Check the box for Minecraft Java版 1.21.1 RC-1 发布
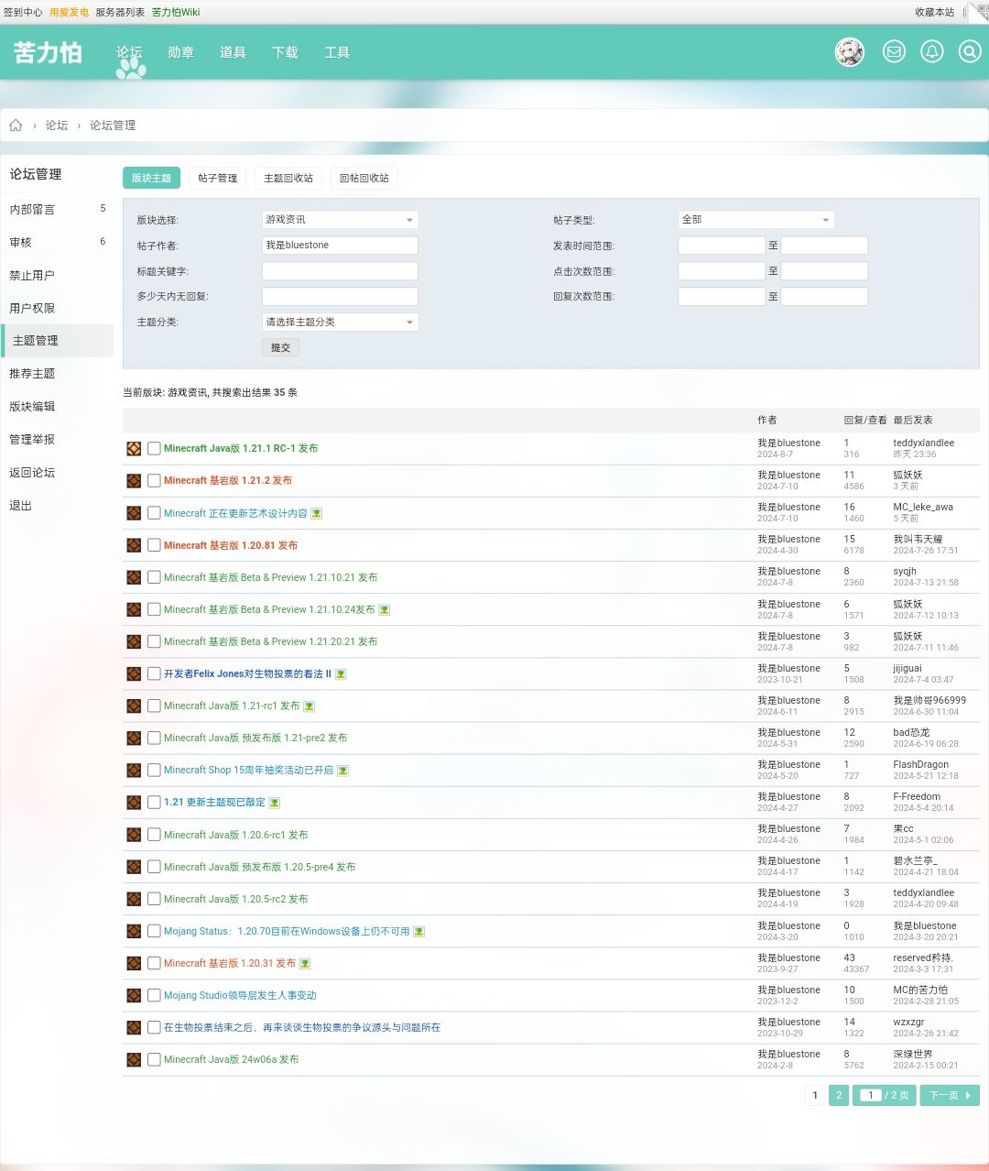 coord(154,449)
